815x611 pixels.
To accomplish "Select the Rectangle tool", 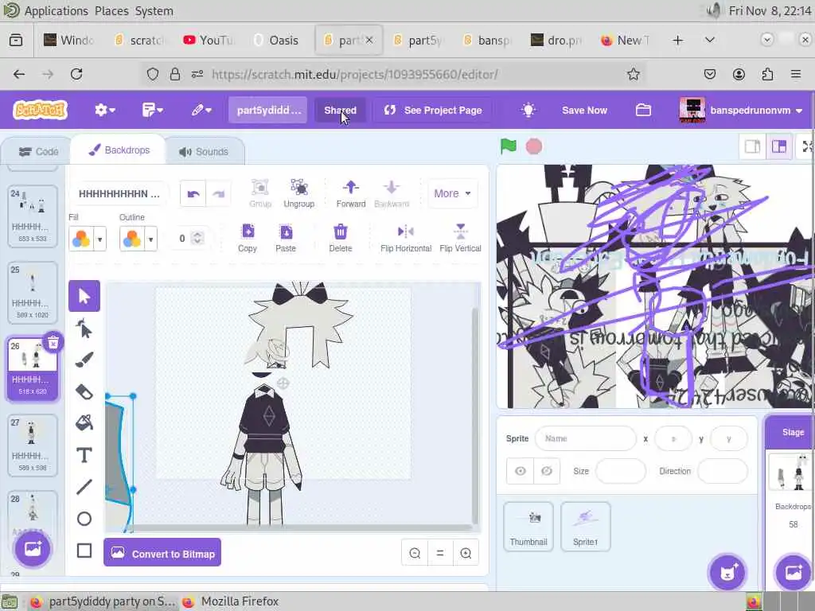I will point(84,551).
